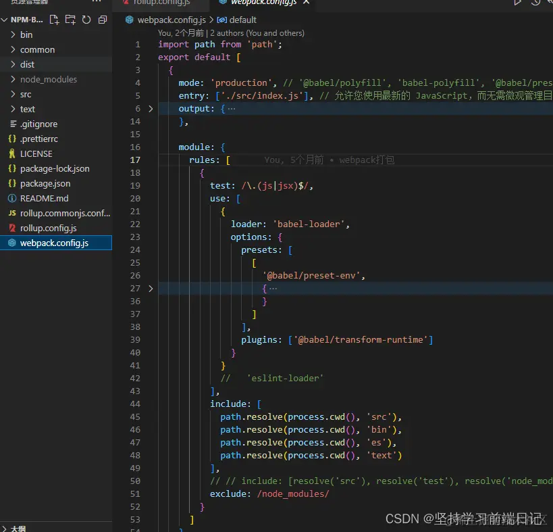Unfold the collapsed block on line 27

click(151, 289)
